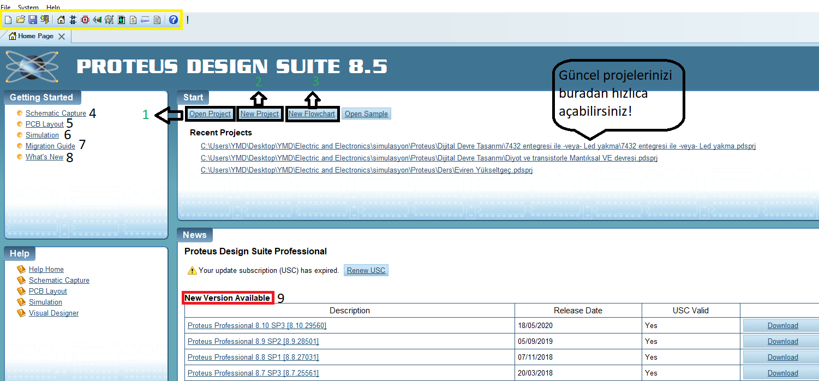Open the Proteus Professional 8.8 SP1 link
Screen dimensions: 819x381
(x=253, y=358)
